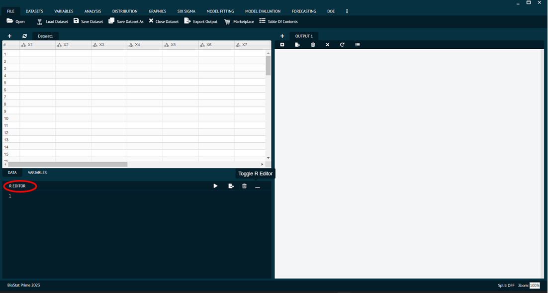Run the R Editor code with play icon
This screenshot has height=293, width=548.
(x=215, y=186)
